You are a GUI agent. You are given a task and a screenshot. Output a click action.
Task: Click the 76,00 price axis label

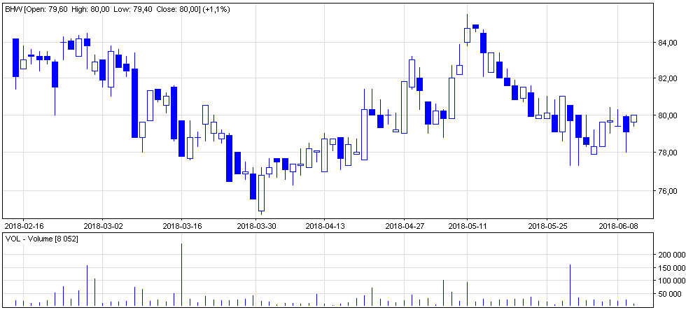point(668,191)
